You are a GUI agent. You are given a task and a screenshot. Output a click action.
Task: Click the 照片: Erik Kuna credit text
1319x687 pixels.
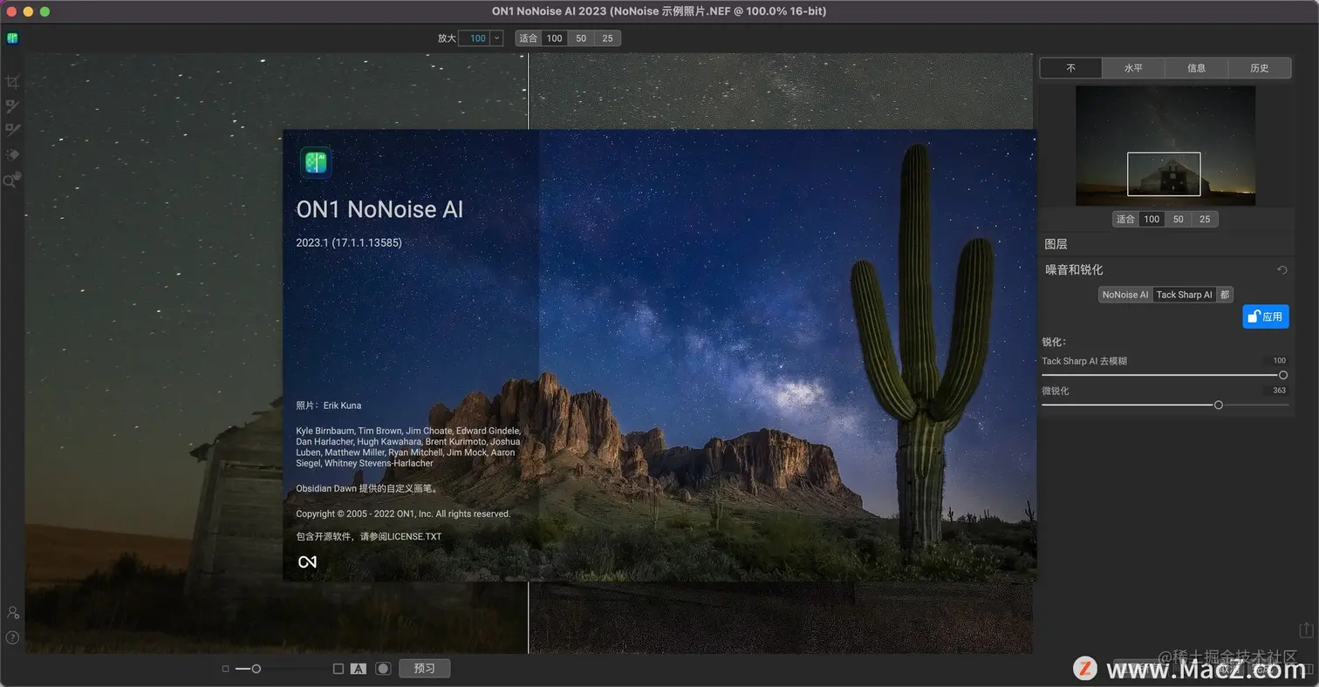coord(329,405)
